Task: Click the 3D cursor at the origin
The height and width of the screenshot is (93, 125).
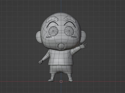Action: click(x=61, y=81)
